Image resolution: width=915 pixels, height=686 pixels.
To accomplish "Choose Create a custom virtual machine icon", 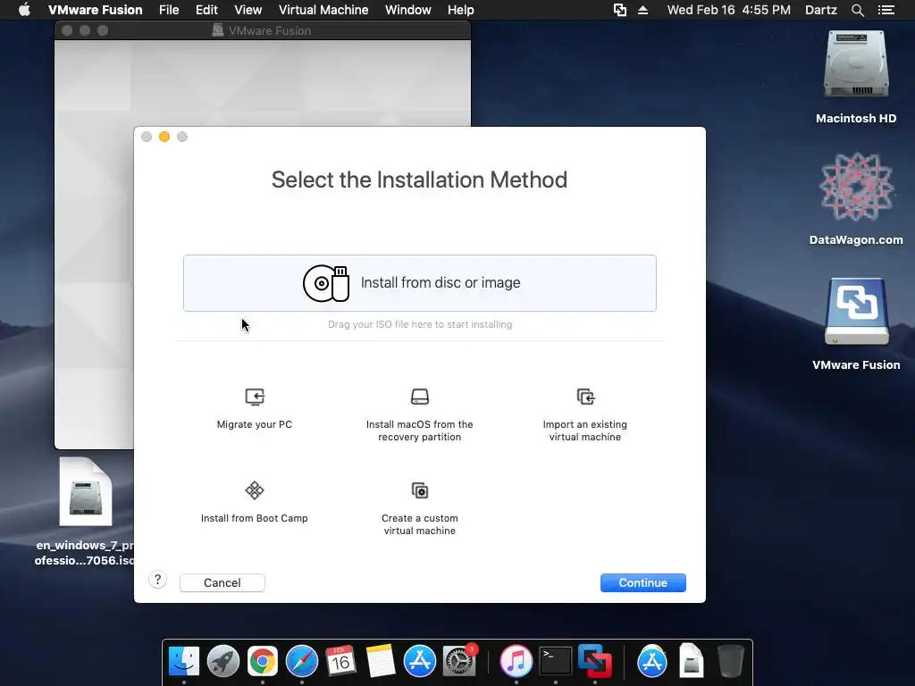I will tap(420, 490).
